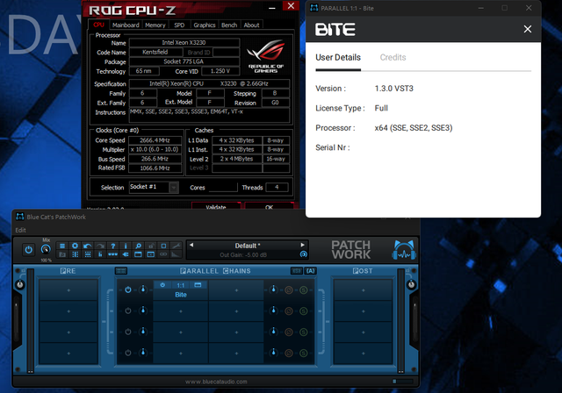Toggle Bite plugin's own bypass power icon
This screenshot has width=562, height=393.
(162, 285)
